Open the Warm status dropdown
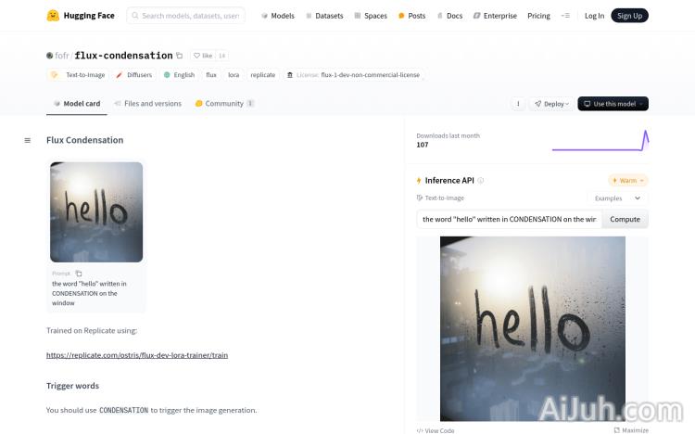The height and width of the screenshot is (434, 695). pos(628,181)
